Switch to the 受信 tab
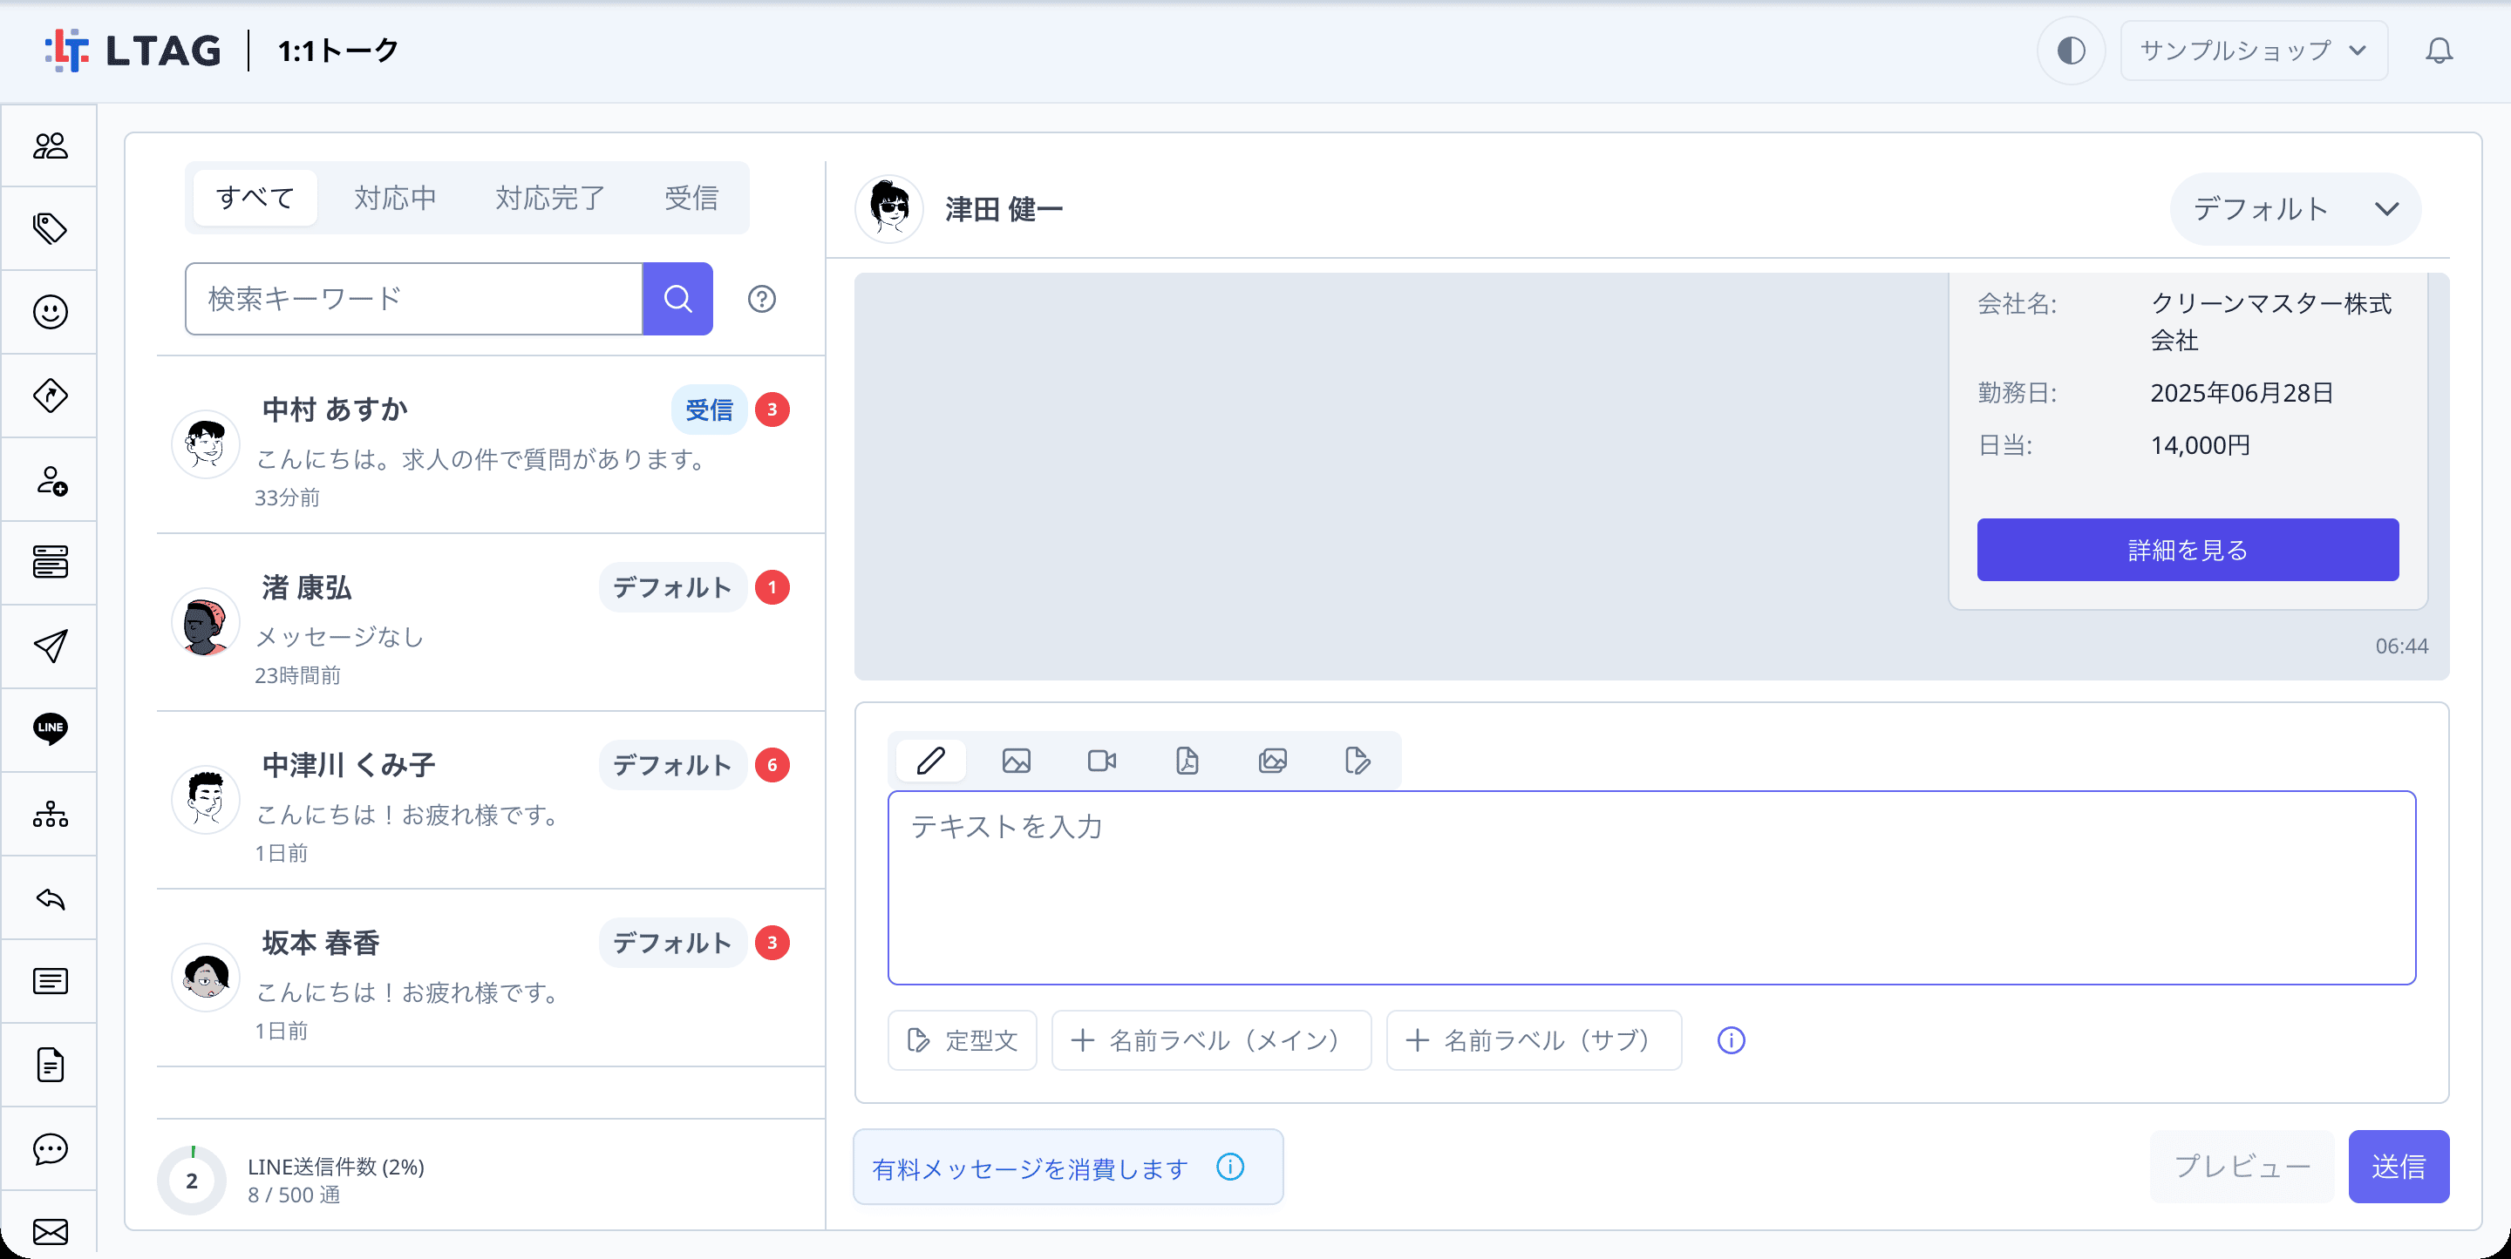Screen dimensions: 2511x1259 tap(691, 198)
